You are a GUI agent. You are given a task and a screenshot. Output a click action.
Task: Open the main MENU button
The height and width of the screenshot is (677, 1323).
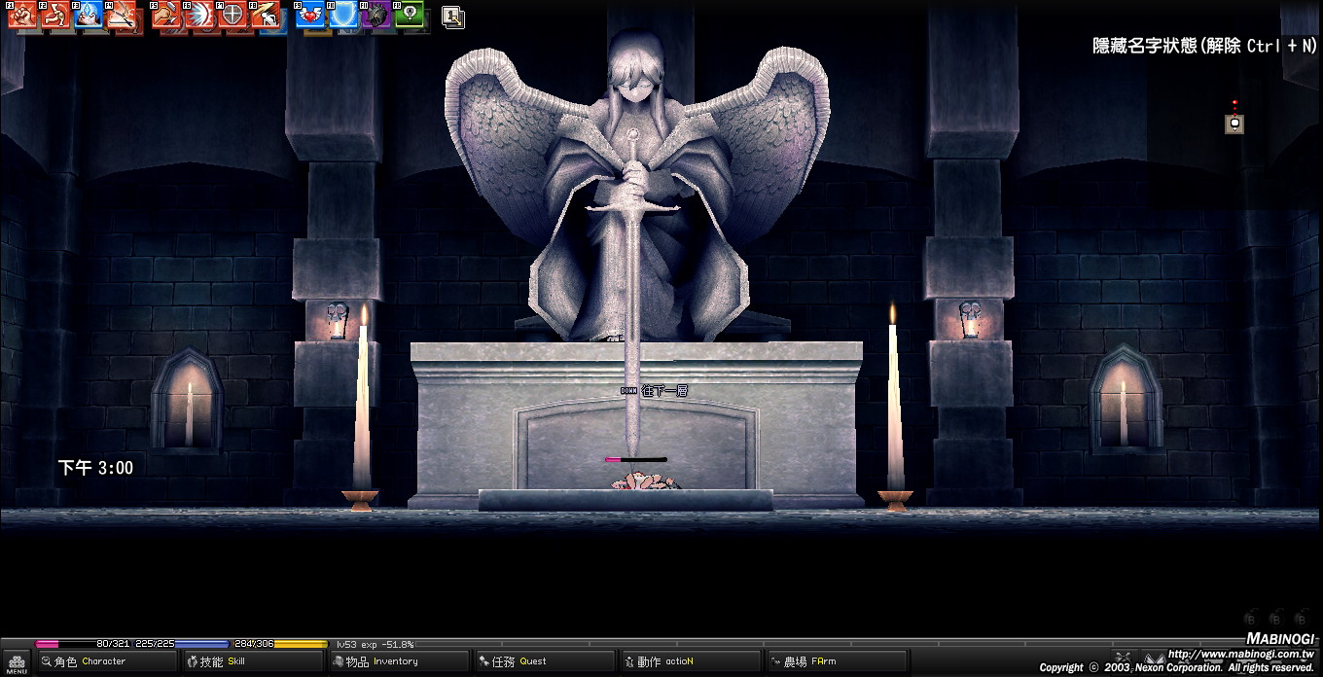click(16, 663)
